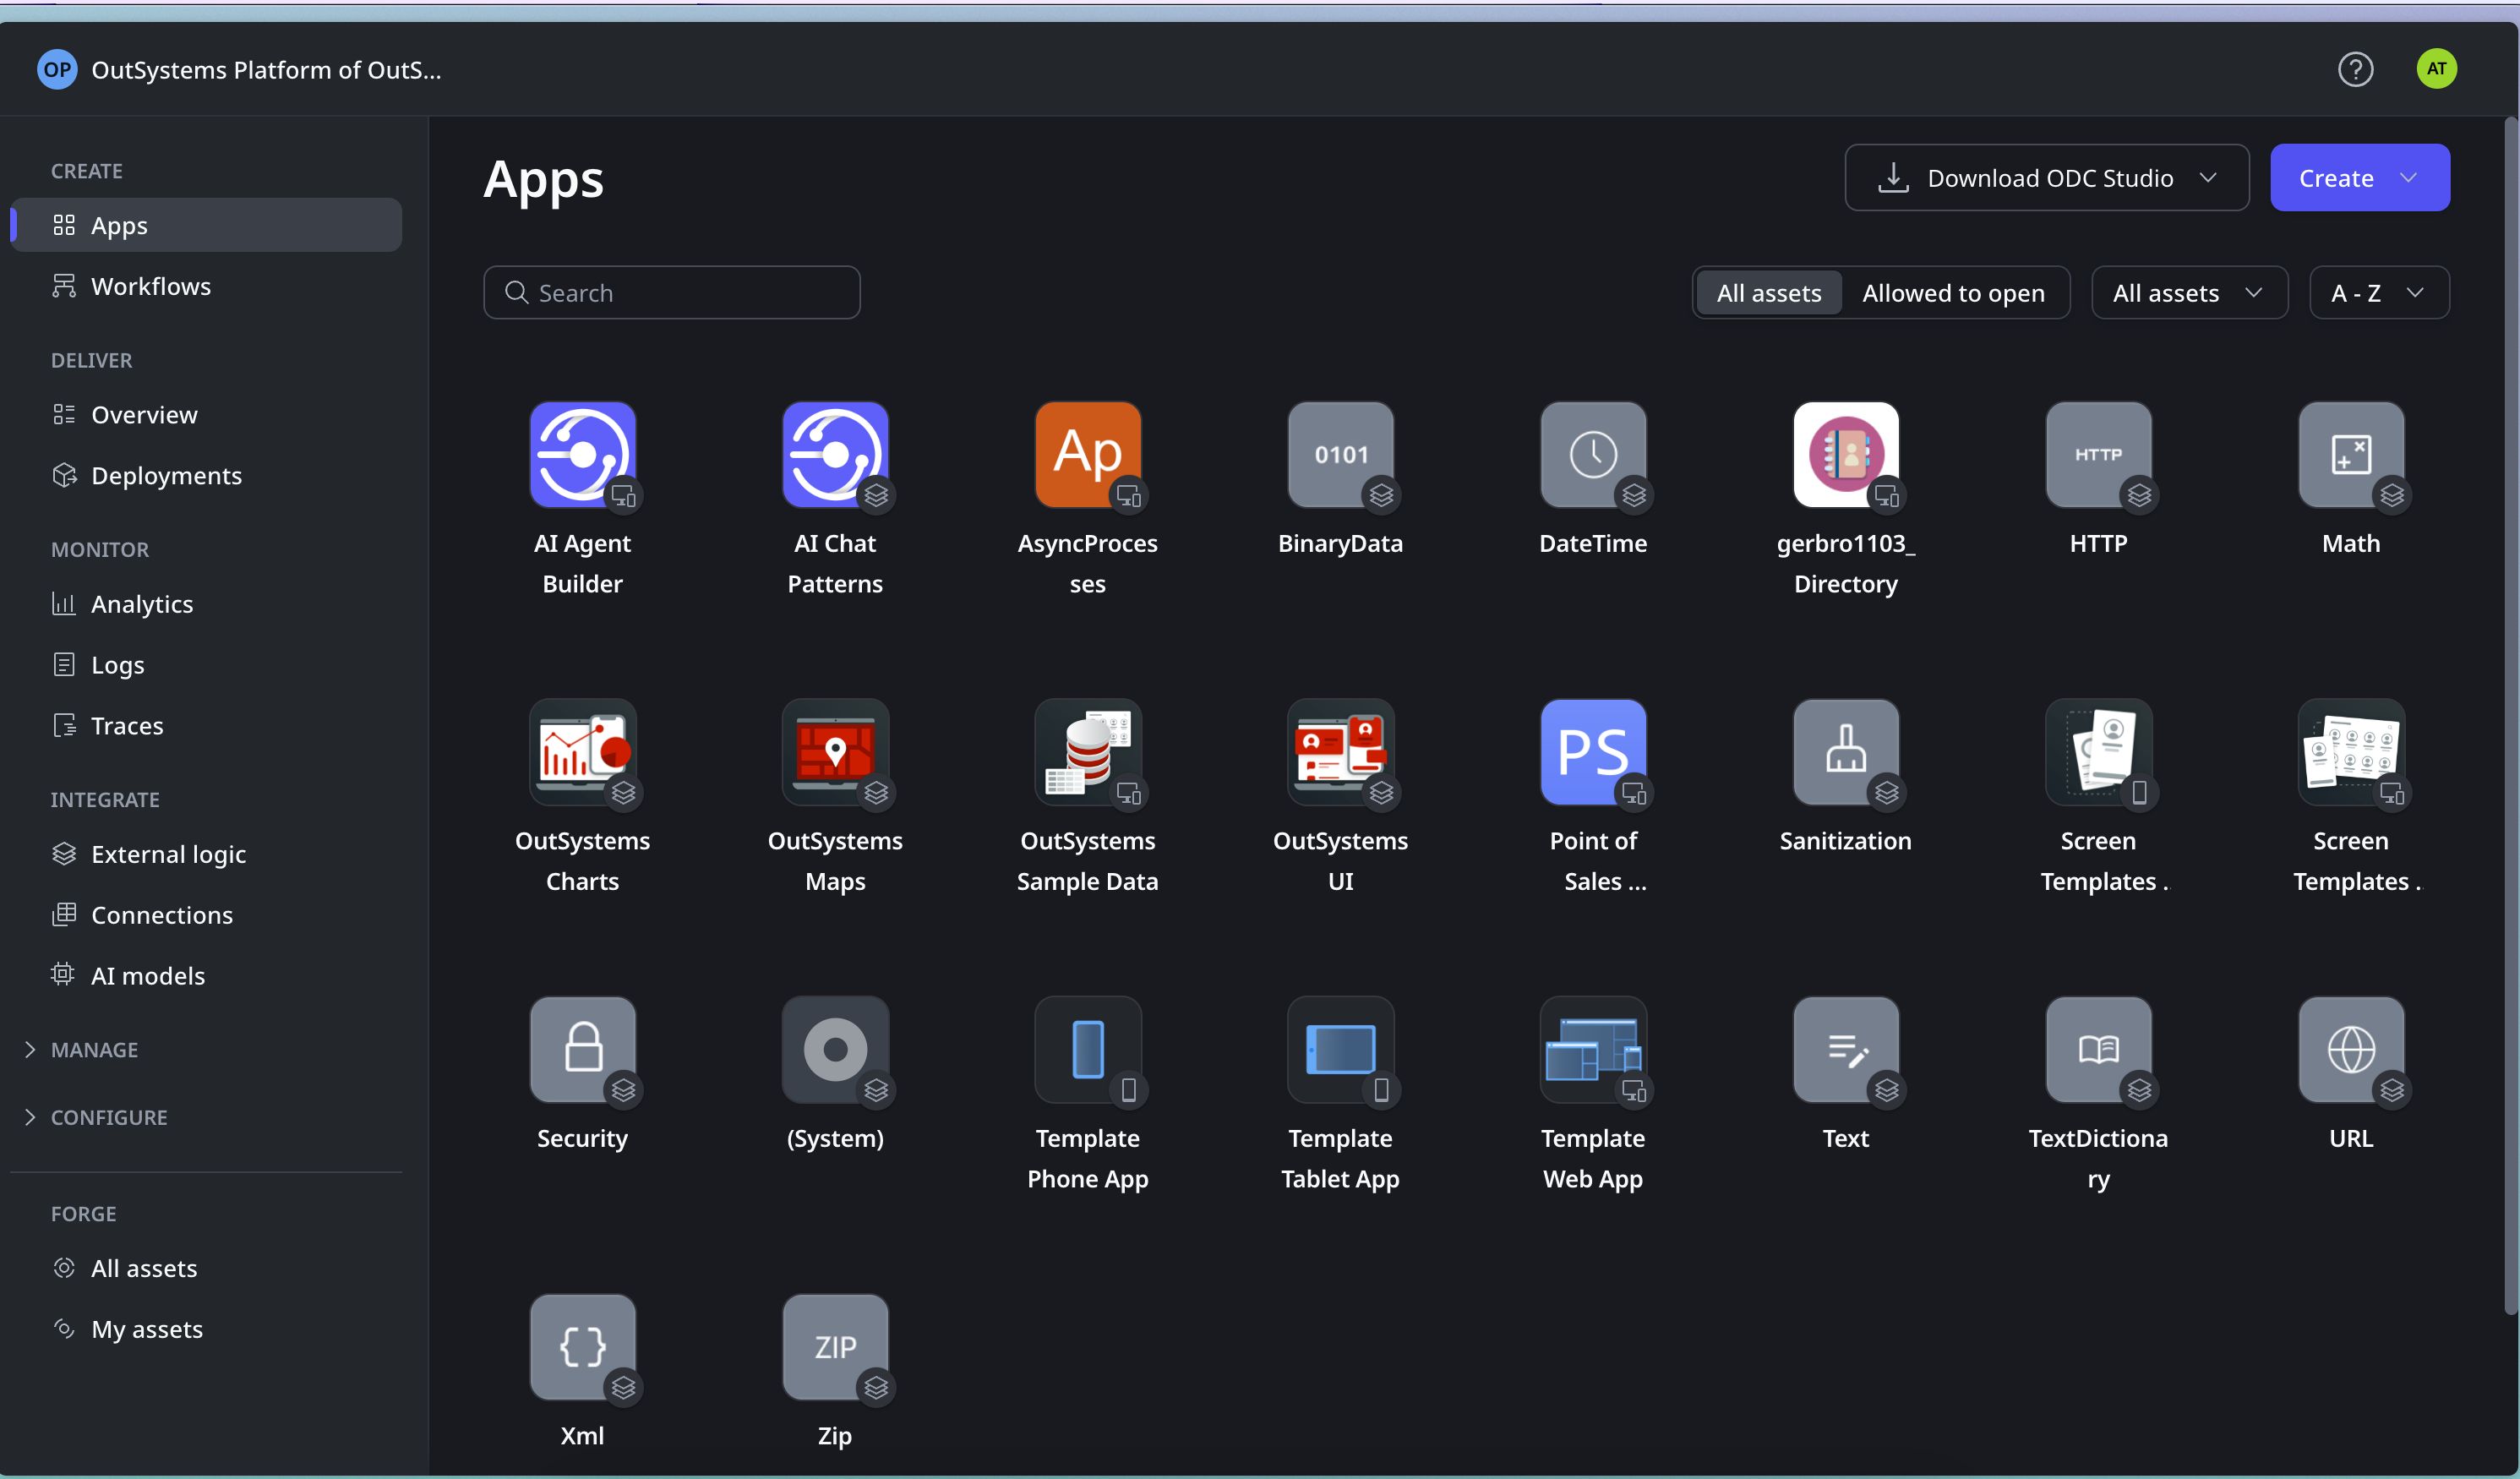Open the Template Web App icon

pyautogui.click(x=1593, y=1050)
